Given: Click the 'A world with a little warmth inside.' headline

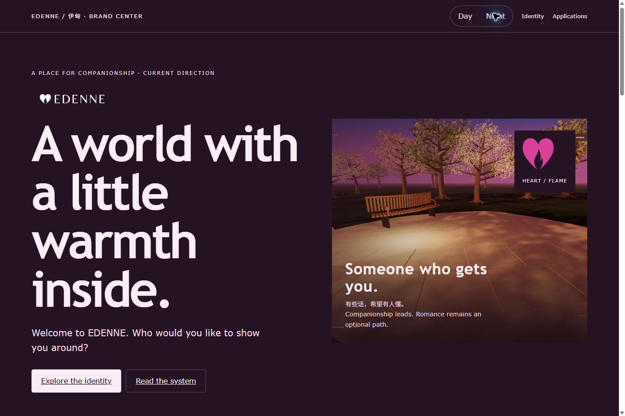Looking at the screenshot, I should (165, 217).
